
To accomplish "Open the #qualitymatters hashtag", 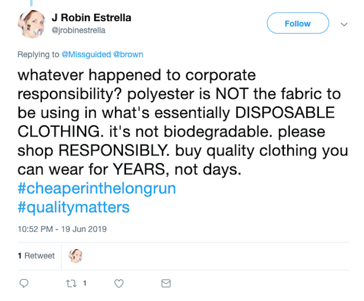I will click(74, 207).
